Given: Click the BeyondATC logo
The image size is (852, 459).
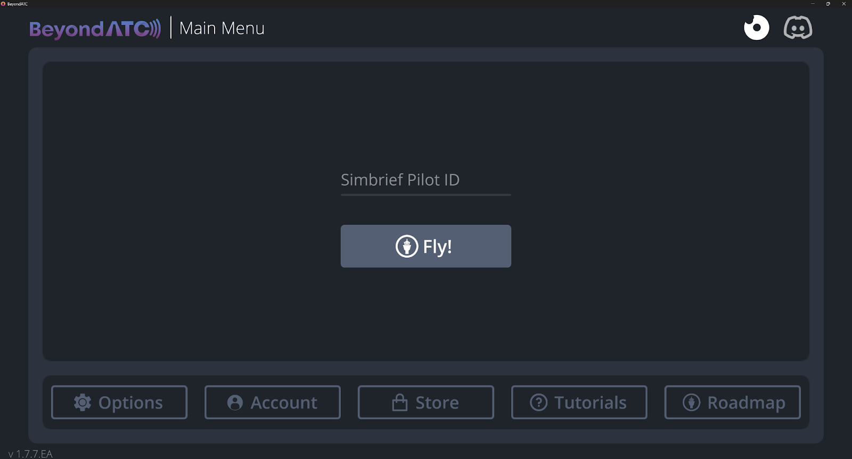Looking at the screenshot, I should tap(95, 29).
